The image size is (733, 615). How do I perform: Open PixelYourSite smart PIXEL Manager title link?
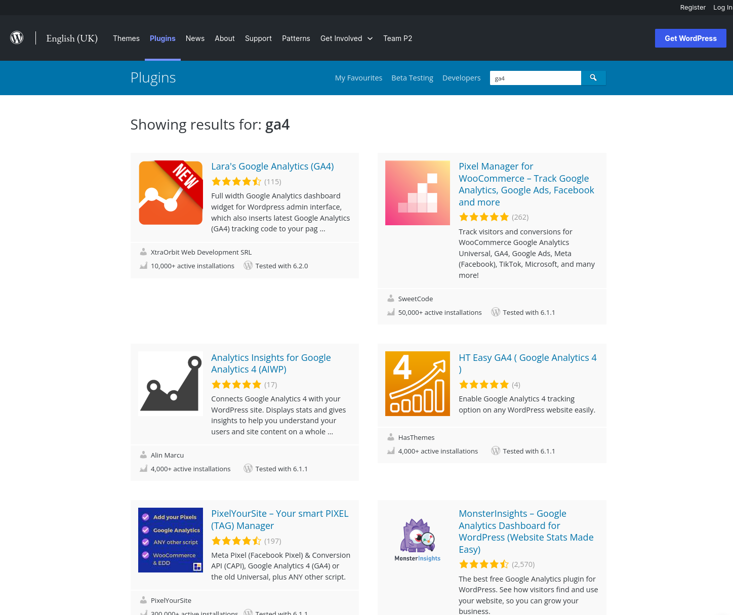(280, 519)
